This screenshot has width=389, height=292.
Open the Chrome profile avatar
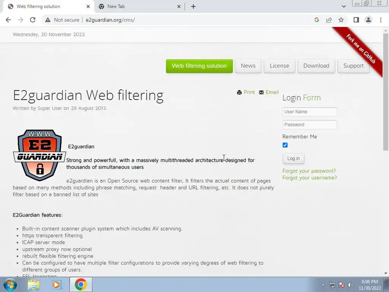[x=368, y=20]
